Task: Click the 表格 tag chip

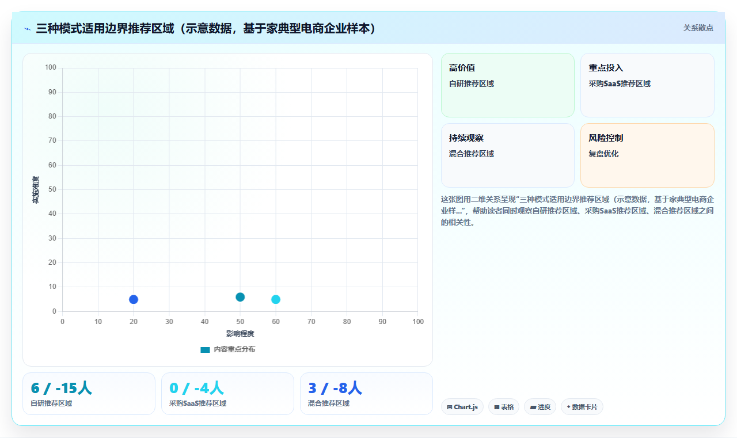Action: (504, 407)
